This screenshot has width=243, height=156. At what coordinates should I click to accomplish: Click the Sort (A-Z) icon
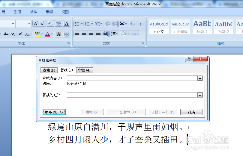coord(133,24)
